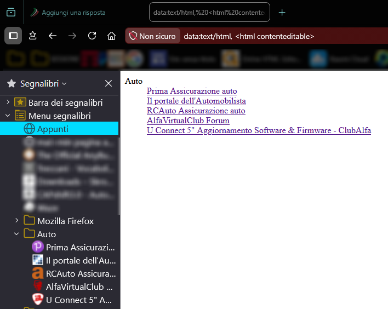The height and width of the screenshot is (309, 388).
Task: Click the Auto folder icon in sidebar
Action: click(x=29, y=233)
